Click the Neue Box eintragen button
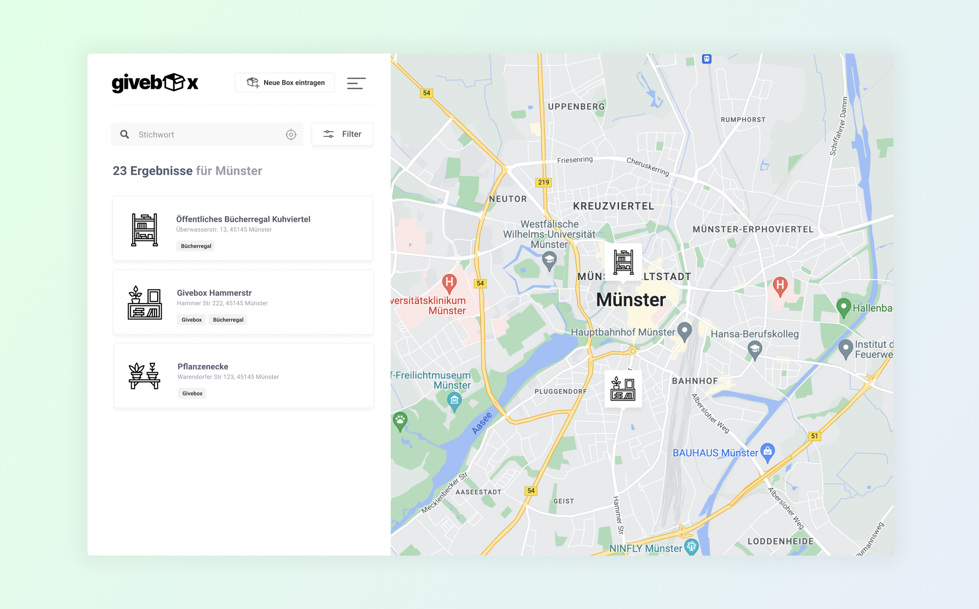The height and width of the screenshot is (609, 979). tap(285, 83)
